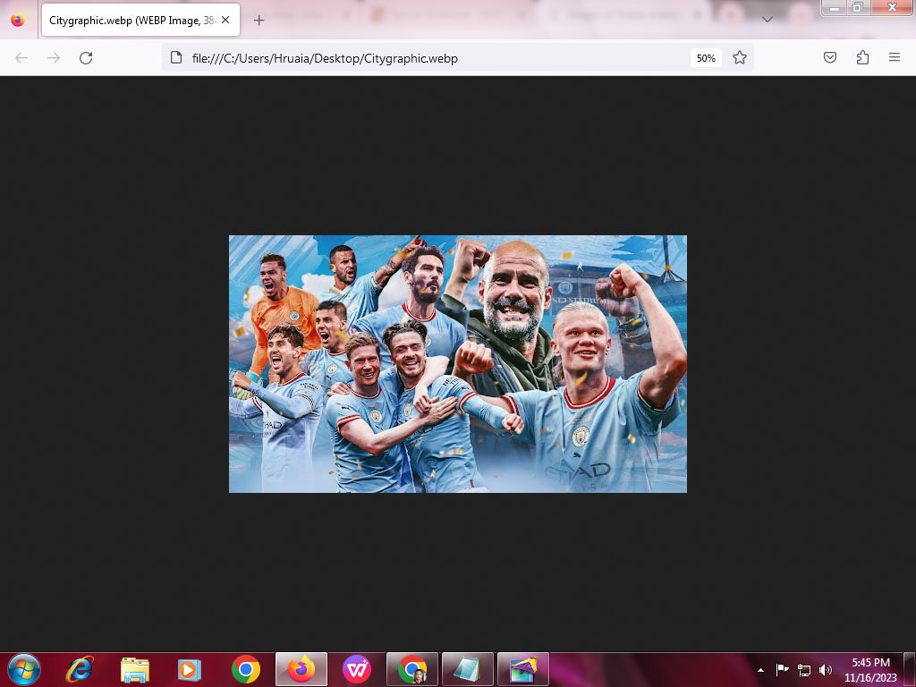Launch Internet Explorer from taskbar
916x687 pixels.
click(x=80, y=669)
